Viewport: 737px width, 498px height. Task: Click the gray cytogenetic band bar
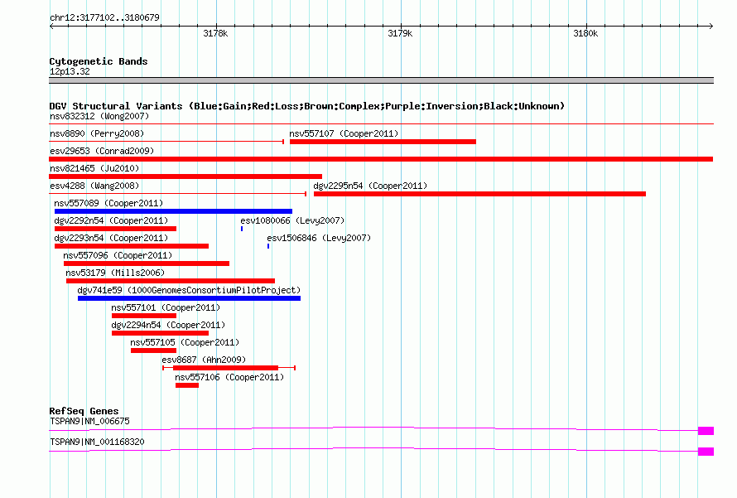(x=381, y=80)
